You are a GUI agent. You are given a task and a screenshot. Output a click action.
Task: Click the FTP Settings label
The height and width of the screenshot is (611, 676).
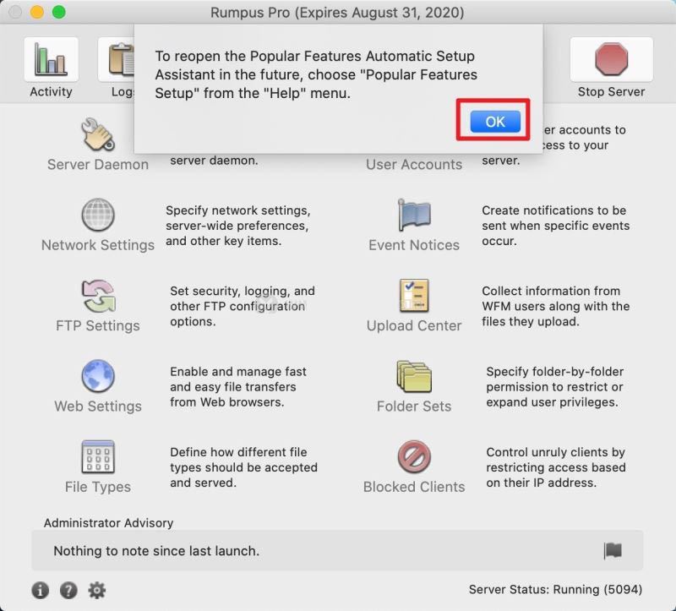pos(98,325)
